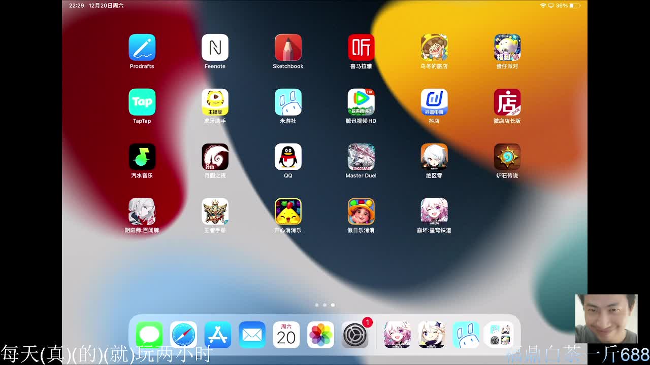Open the App Library folder in dock
650x365 pixels.
point(500,335)
